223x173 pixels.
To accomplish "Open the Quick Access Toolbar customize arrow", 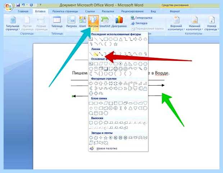I will [41, 5].
